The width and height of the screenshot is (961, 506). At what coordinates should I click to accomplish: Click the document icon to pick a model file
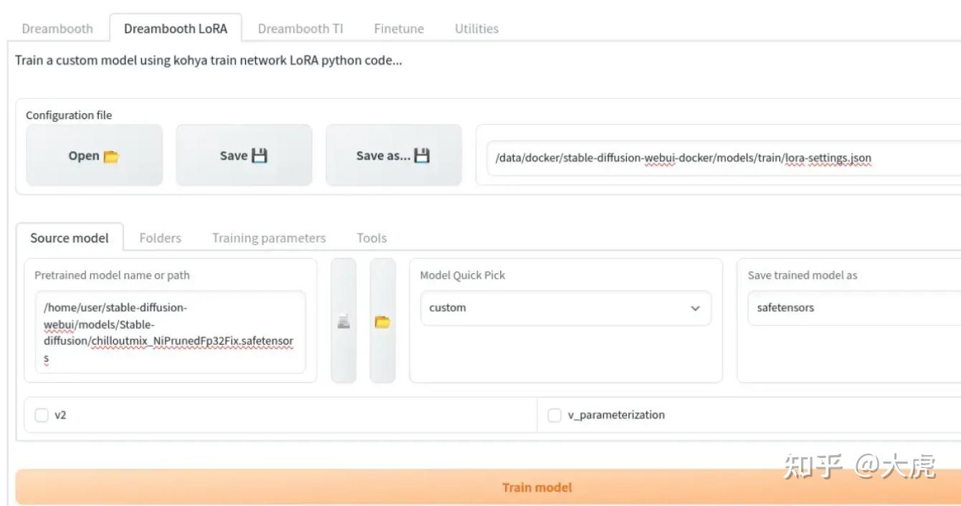click(x=343, y=322)
